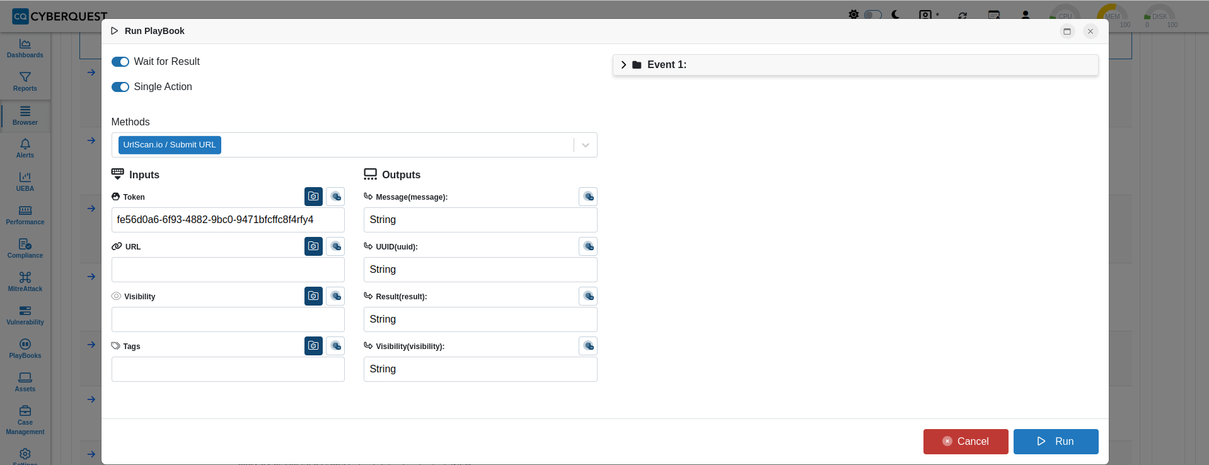Open UEBA in the sidebar
Viewport: 1209px width, 465px height.
(25, 182)
